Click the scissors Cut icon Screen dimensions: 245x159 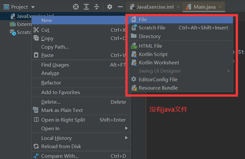36,30
